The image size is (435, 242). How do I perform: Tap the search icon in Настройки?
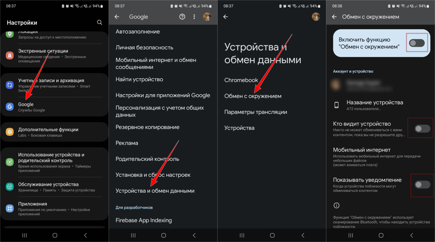(100, 22)
